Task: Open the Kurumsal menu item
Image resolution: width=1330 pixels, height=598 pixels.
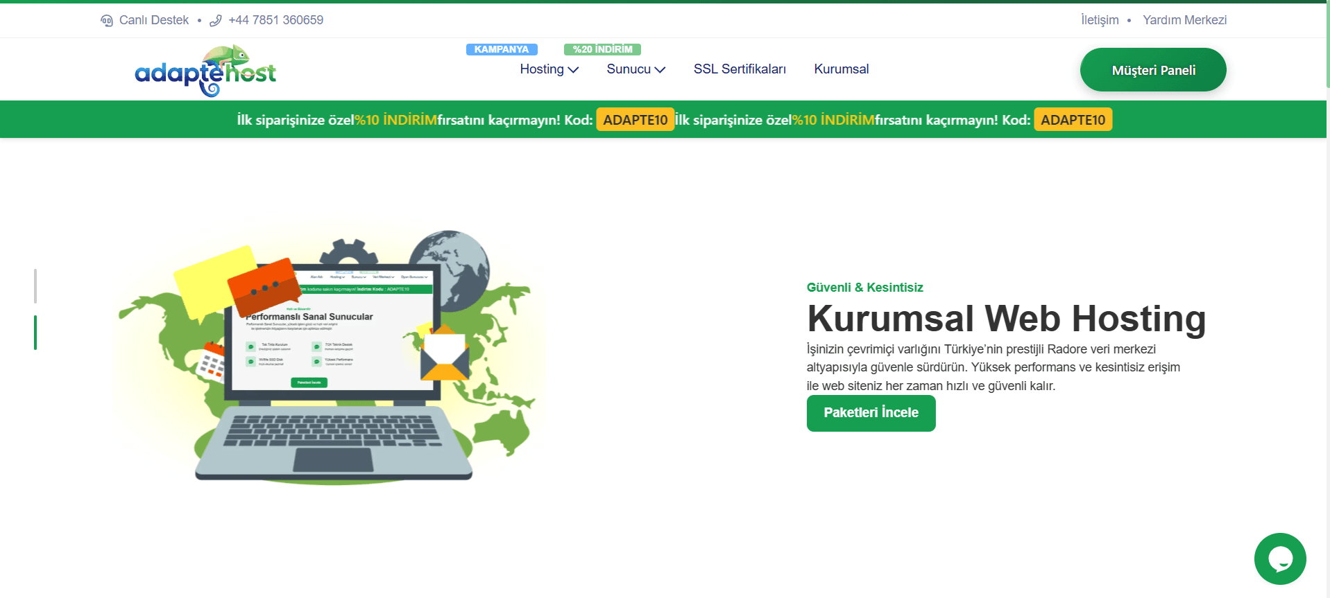Action: 842,69
